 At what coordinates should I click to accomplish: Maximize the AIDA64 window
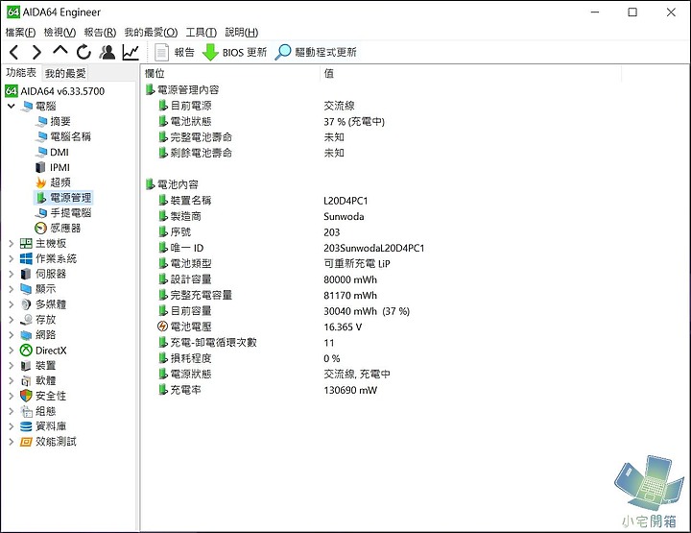pyautogui.click(x=632, y=12)
